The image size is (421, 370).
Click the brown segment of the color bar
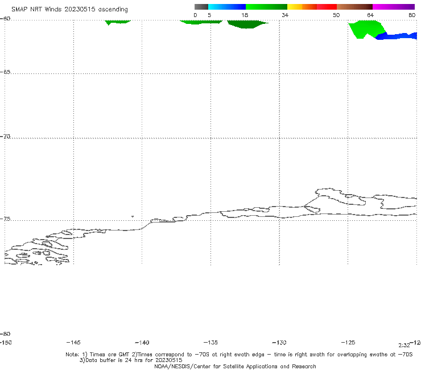click(x=354, y=7)
